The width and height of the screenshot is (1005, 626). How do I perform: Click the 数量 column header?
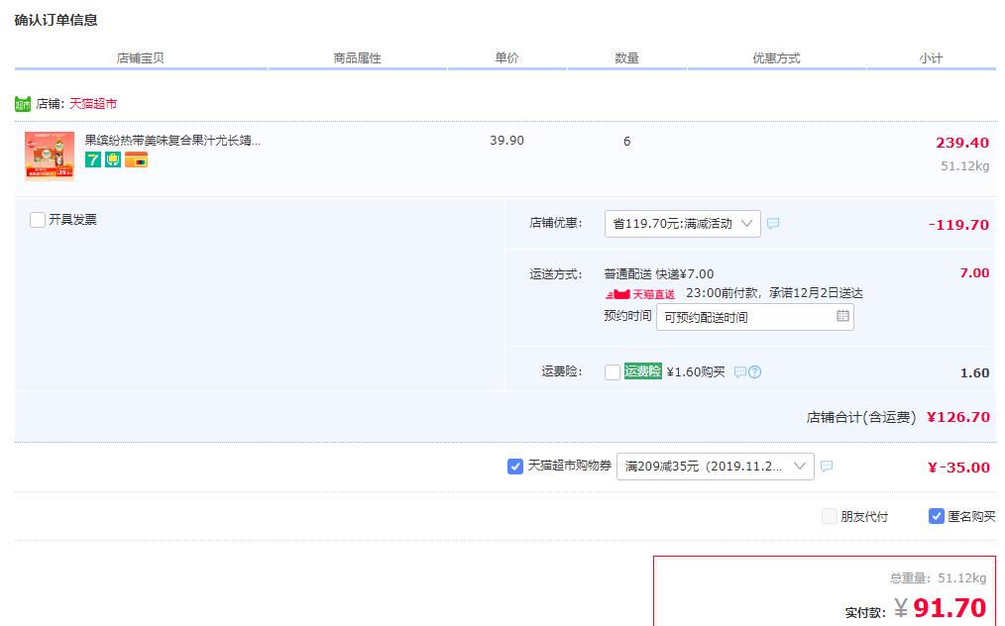click(x=626, y=58)
